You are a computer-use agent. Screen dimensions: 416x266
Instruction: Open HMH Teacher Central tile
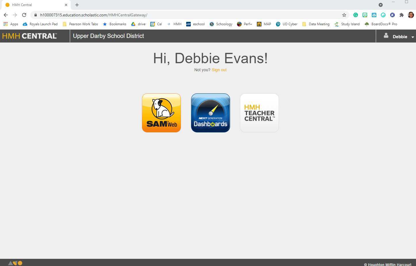click(259, 113)
